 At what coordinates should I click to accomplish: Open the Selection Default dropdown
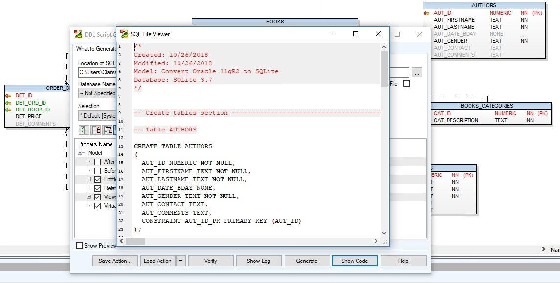tap(97, 116)
